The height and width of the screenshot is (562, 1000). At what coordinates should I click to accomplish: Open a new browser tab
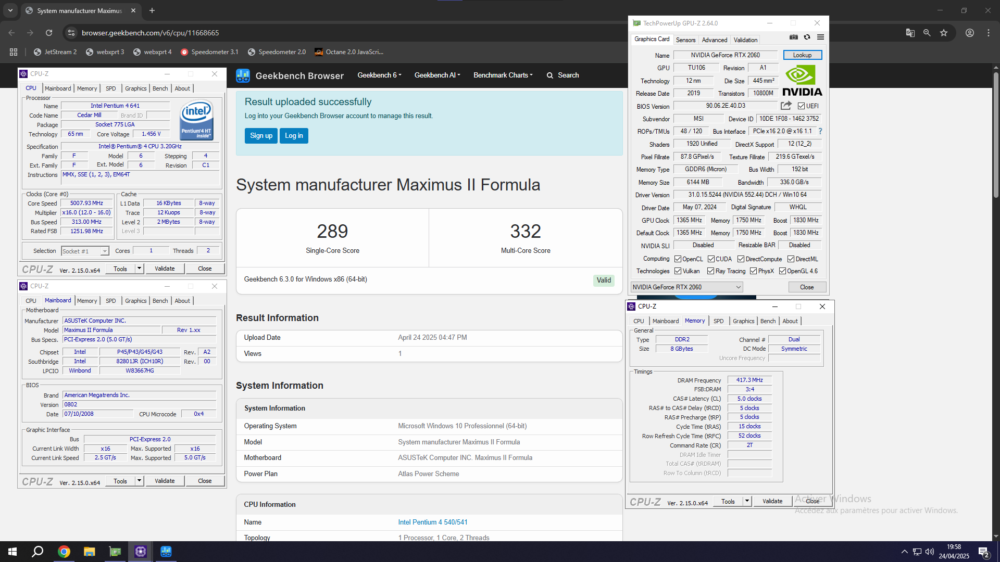(152, 10)
